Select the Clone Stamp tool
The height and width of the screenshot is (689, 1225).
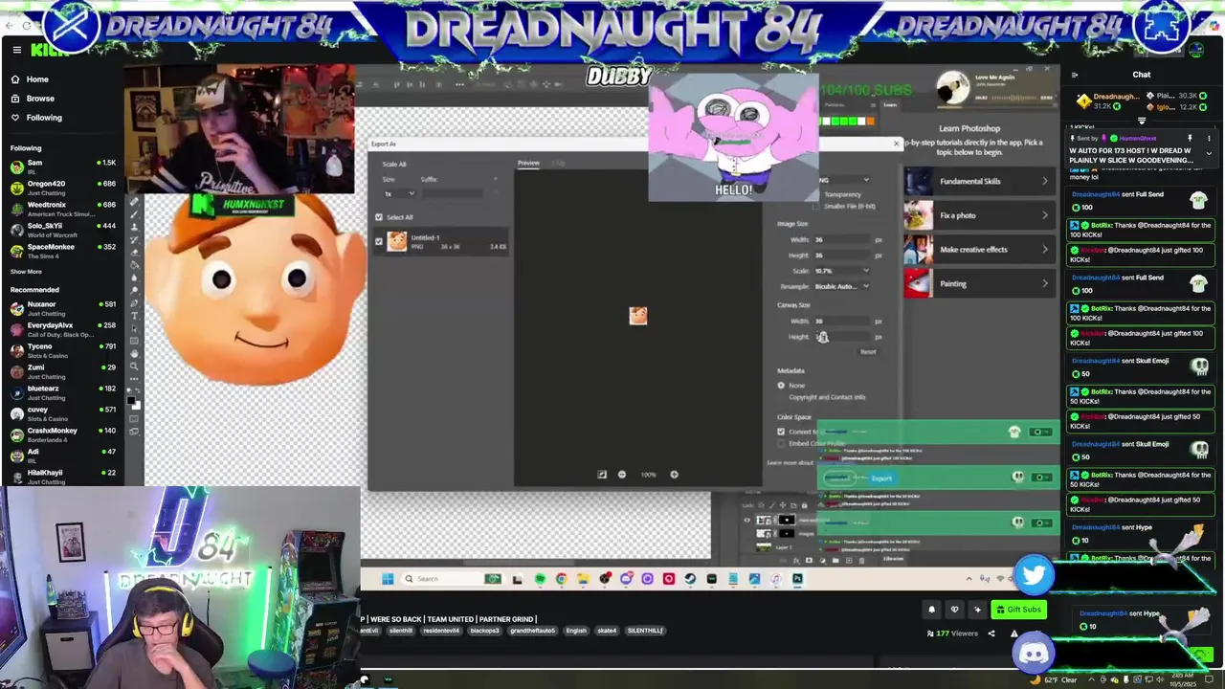click(x=134, y=228)
